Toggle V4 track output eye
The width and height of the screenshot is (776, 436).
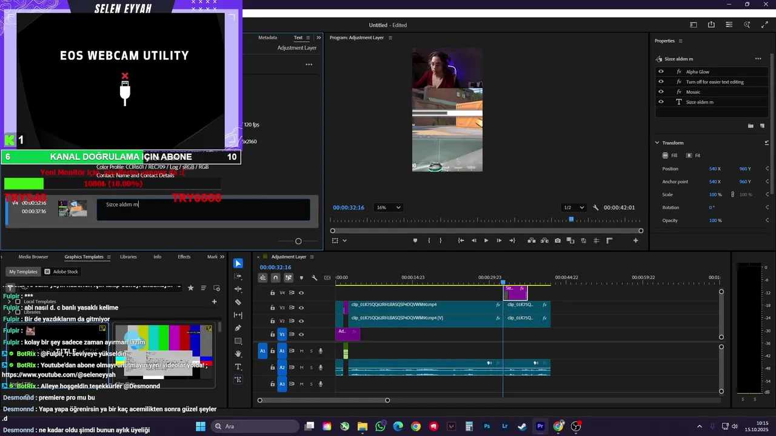coord(301,293)
